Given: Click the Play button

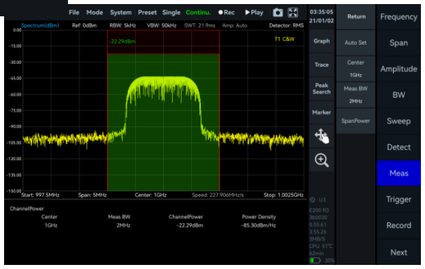Looking at the screenshot, I should [254, 12].
